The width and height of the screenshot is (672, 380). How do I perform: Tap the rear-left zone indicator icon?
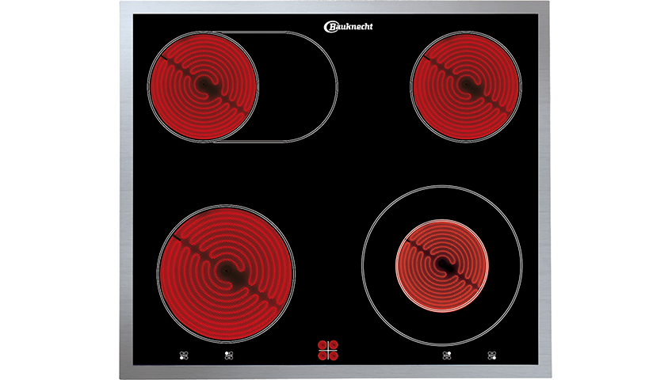tap(229, 355)
